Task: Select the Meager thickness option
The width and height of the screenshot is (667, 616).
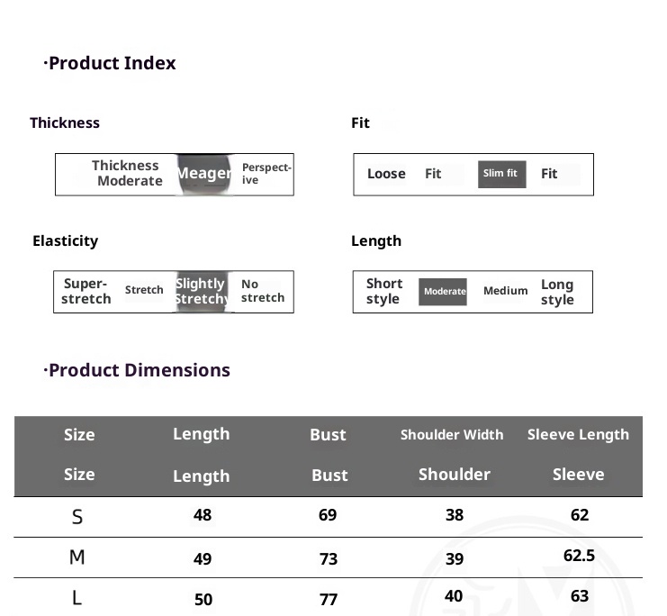Action: (203, 174)
